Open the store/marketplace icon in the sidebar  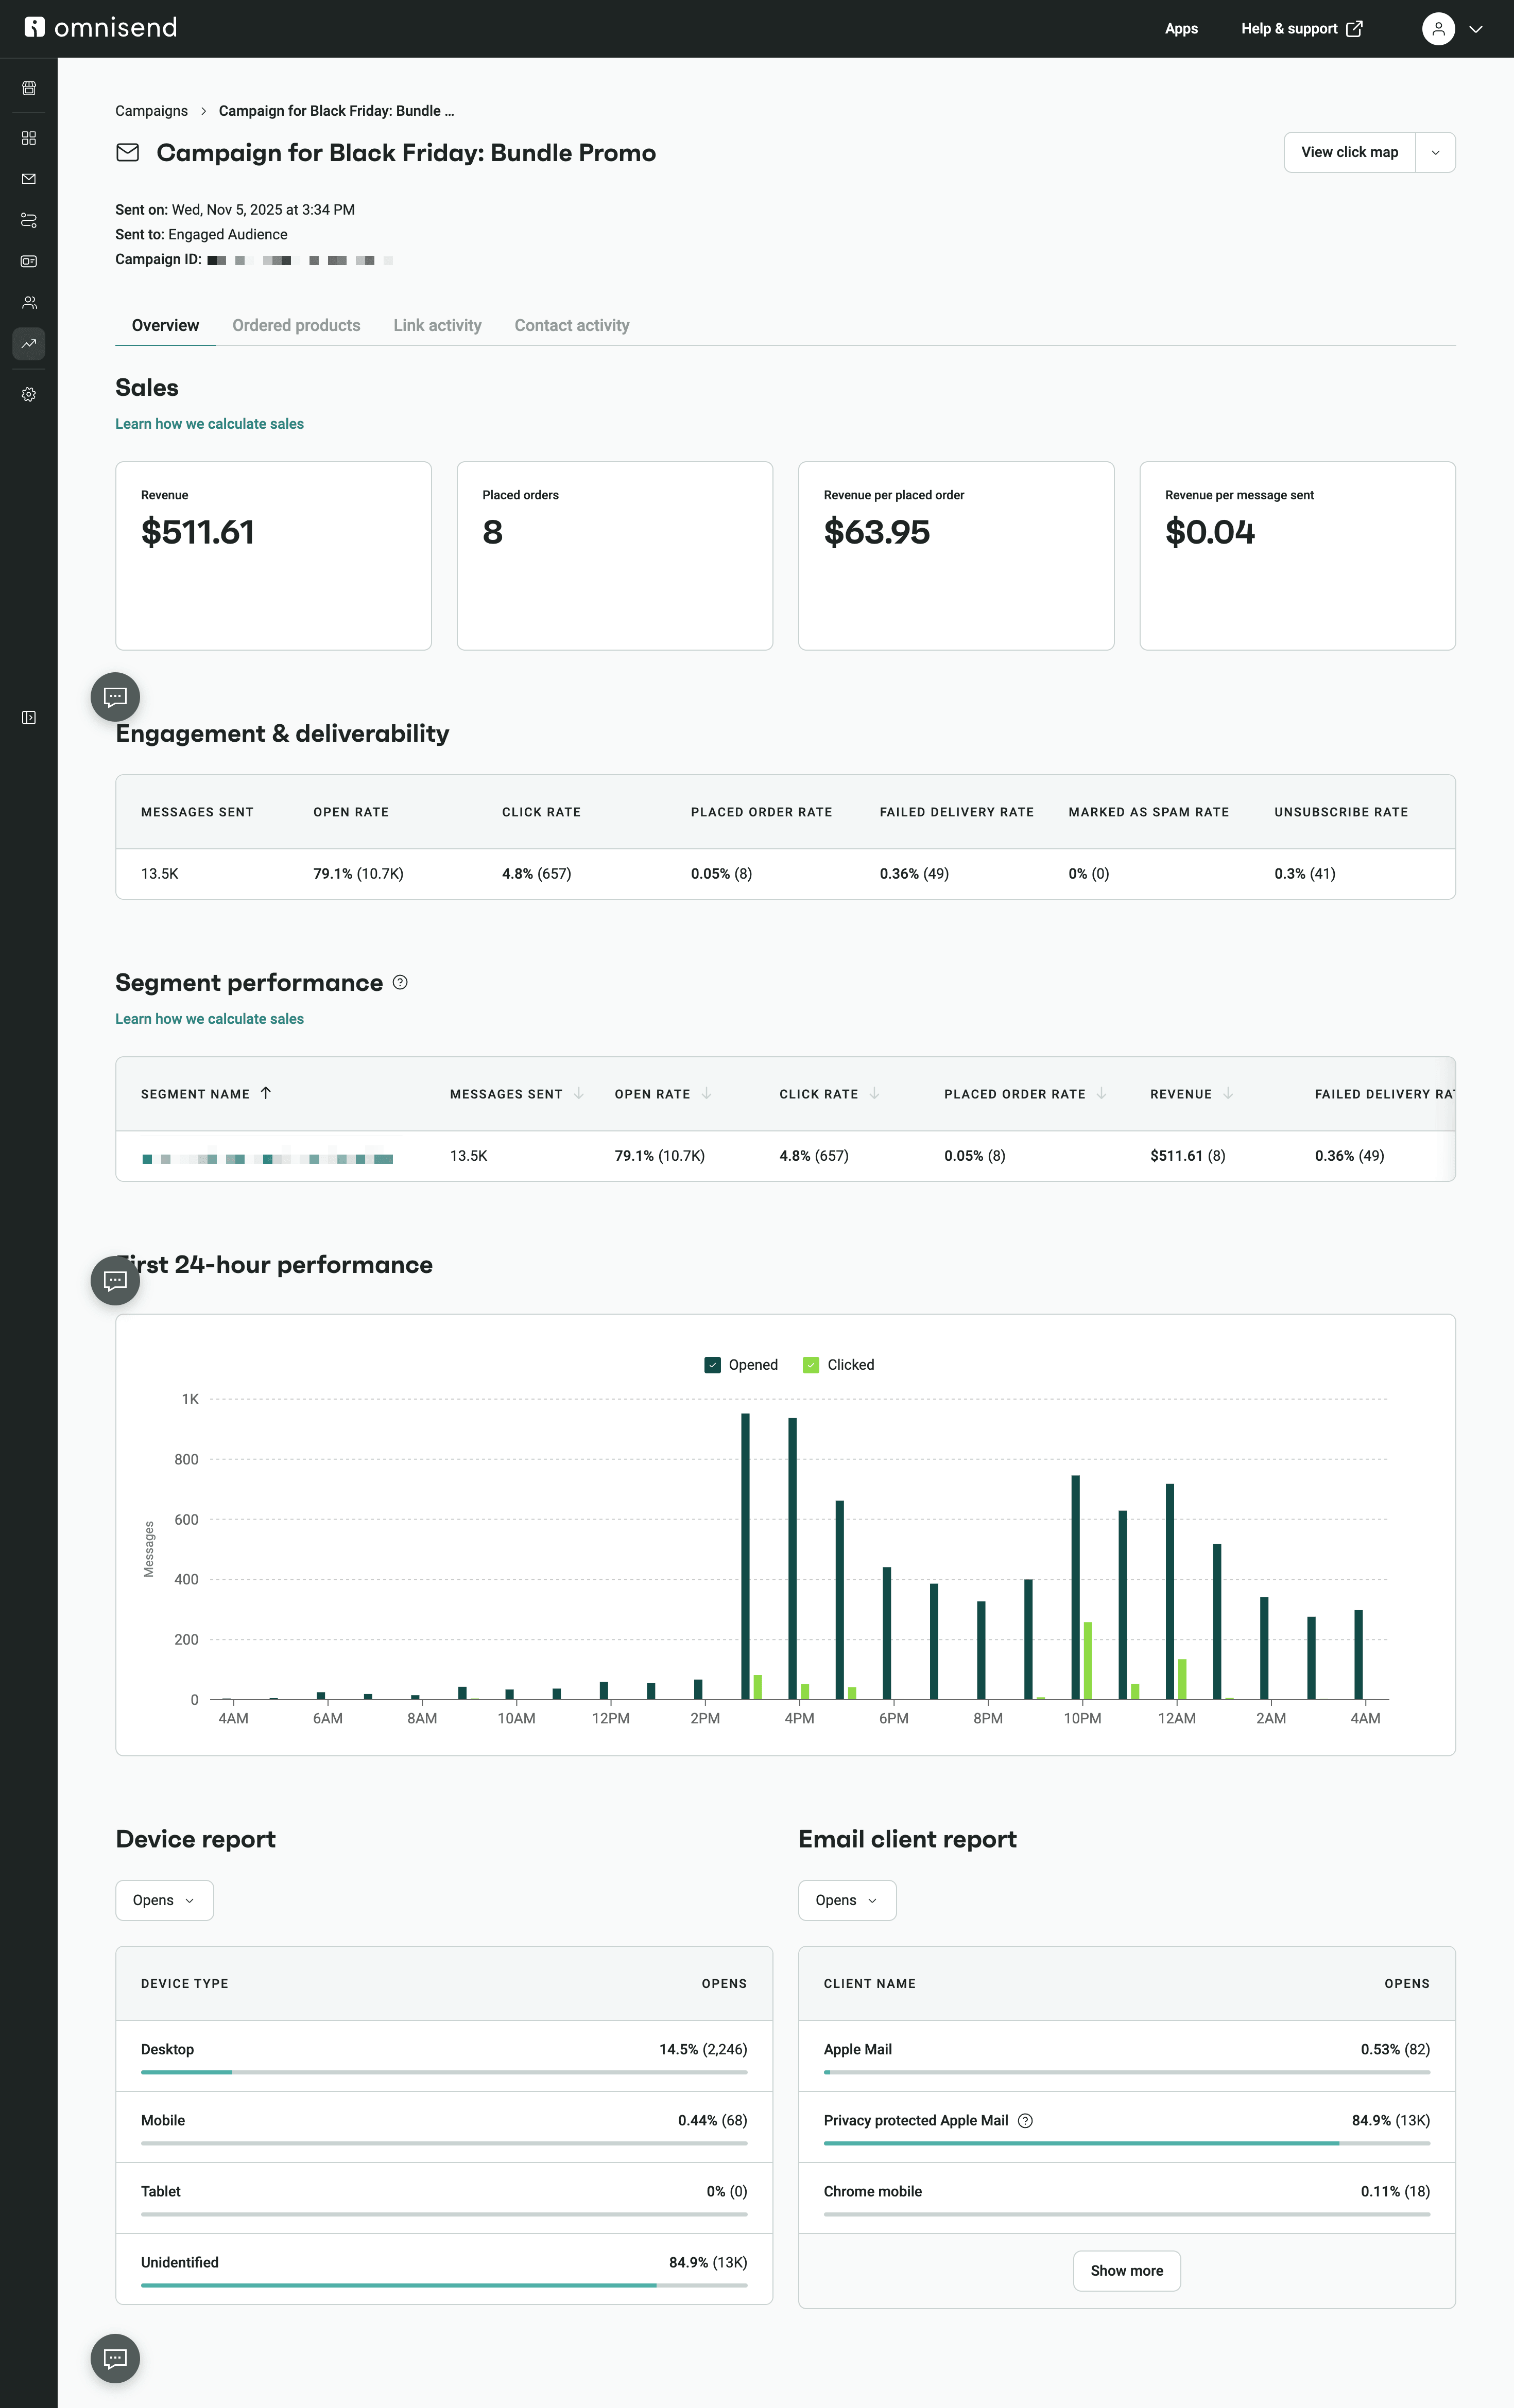coord(28,88)
